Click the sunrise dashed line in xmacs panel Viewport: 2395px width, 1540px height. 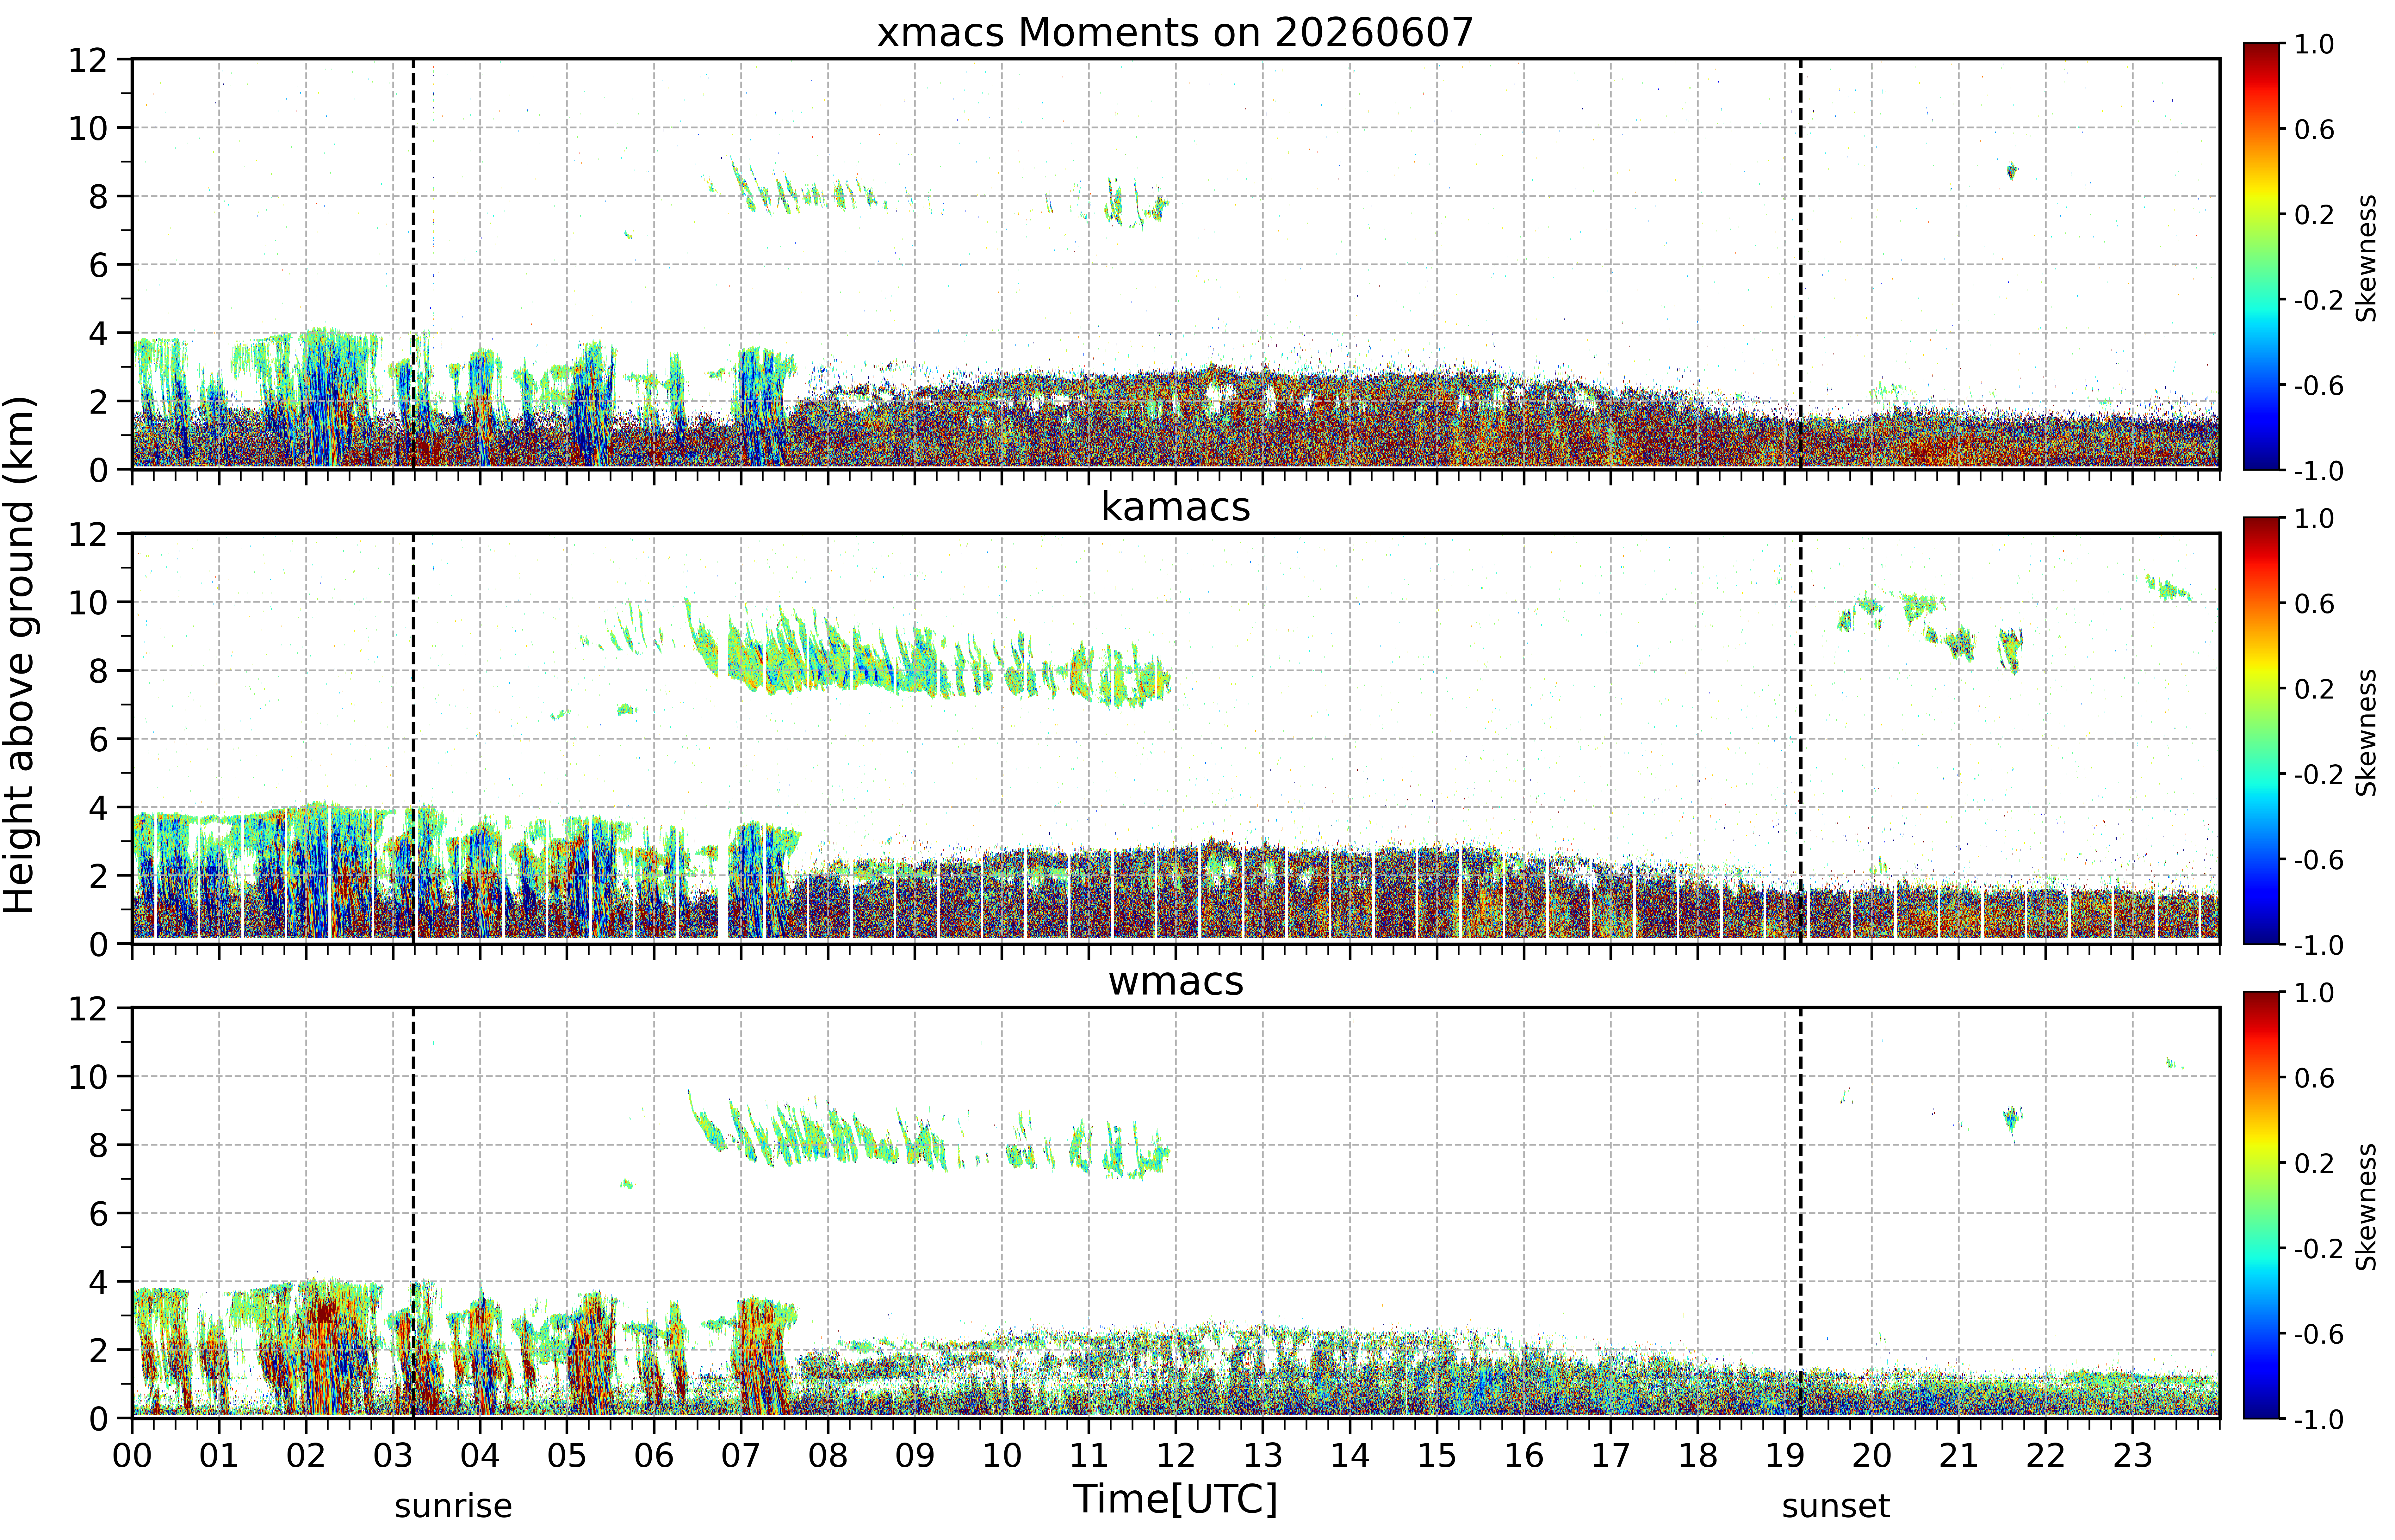tap(413, 264)
